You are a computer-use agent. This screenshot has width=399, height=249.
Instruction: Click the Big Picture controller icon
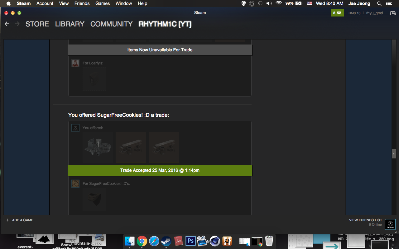[x=392, y=13]
